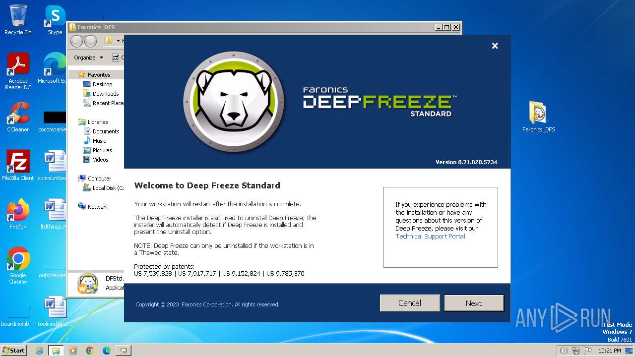The height and width of the screenshot is (357, 635).
Task: Click the Edge icon in taskbar
Action: click(107, 351)
